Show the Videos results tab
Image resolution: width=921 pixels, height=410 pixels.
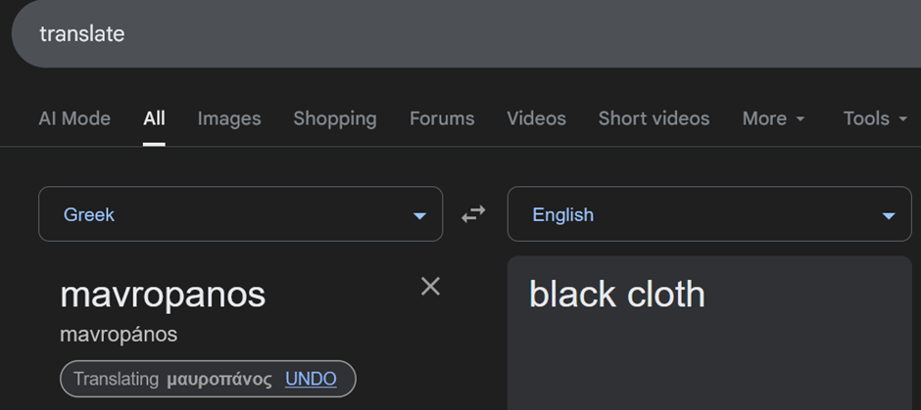pyautogui.click(x=536, y=118)
